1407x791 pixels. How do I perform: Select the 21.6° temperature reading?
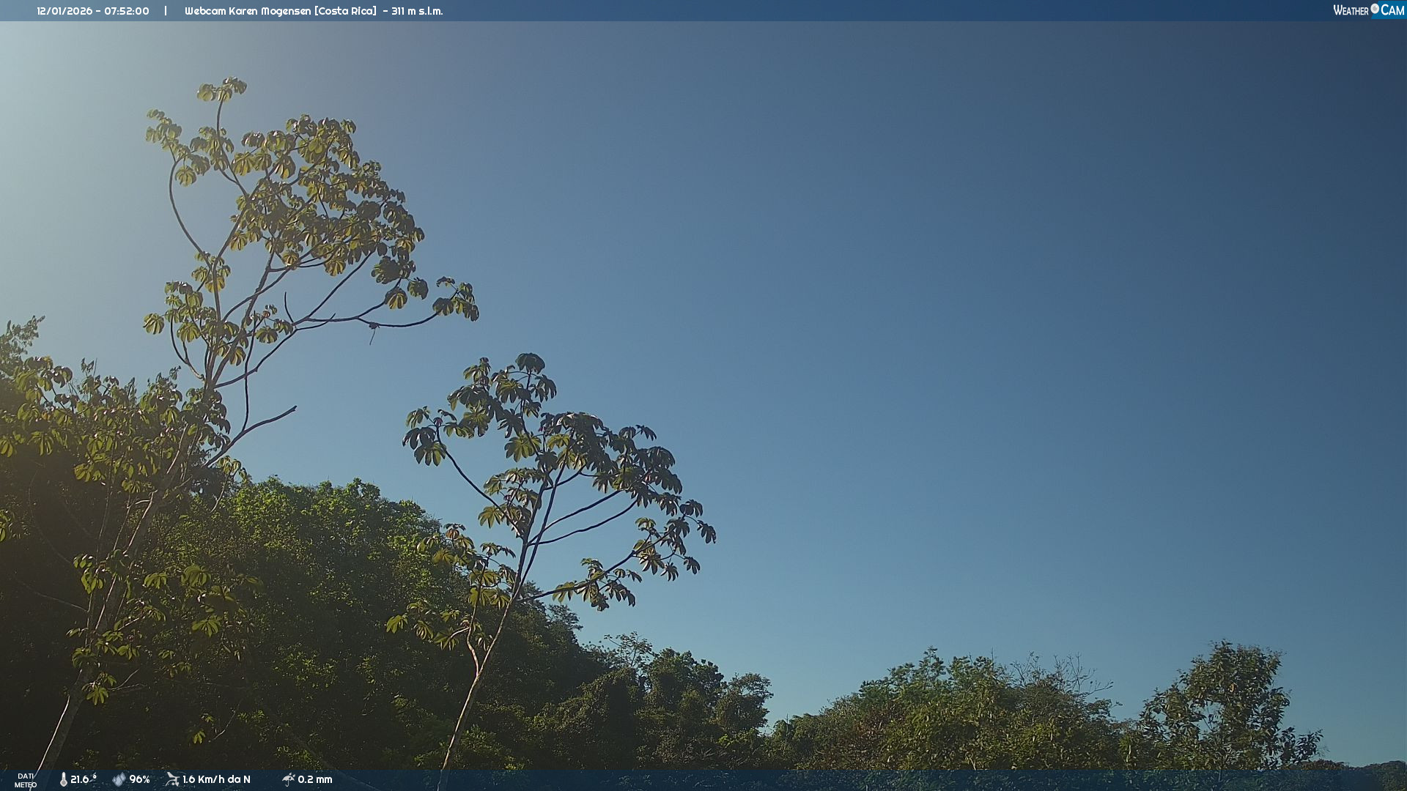click(82, 779)
